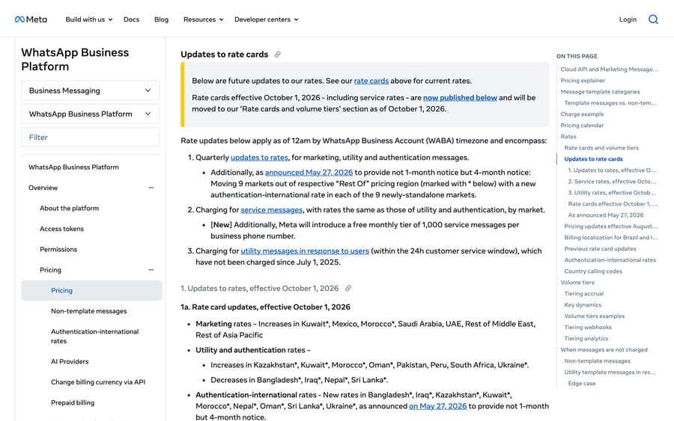674x421 pixels.
Task: Collapse the Overview section
Action: tap(151, 188)
